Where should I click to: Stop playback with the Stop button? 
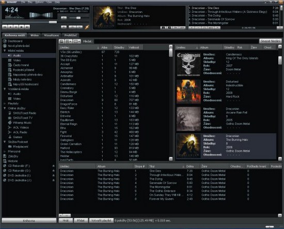point(22,27)
